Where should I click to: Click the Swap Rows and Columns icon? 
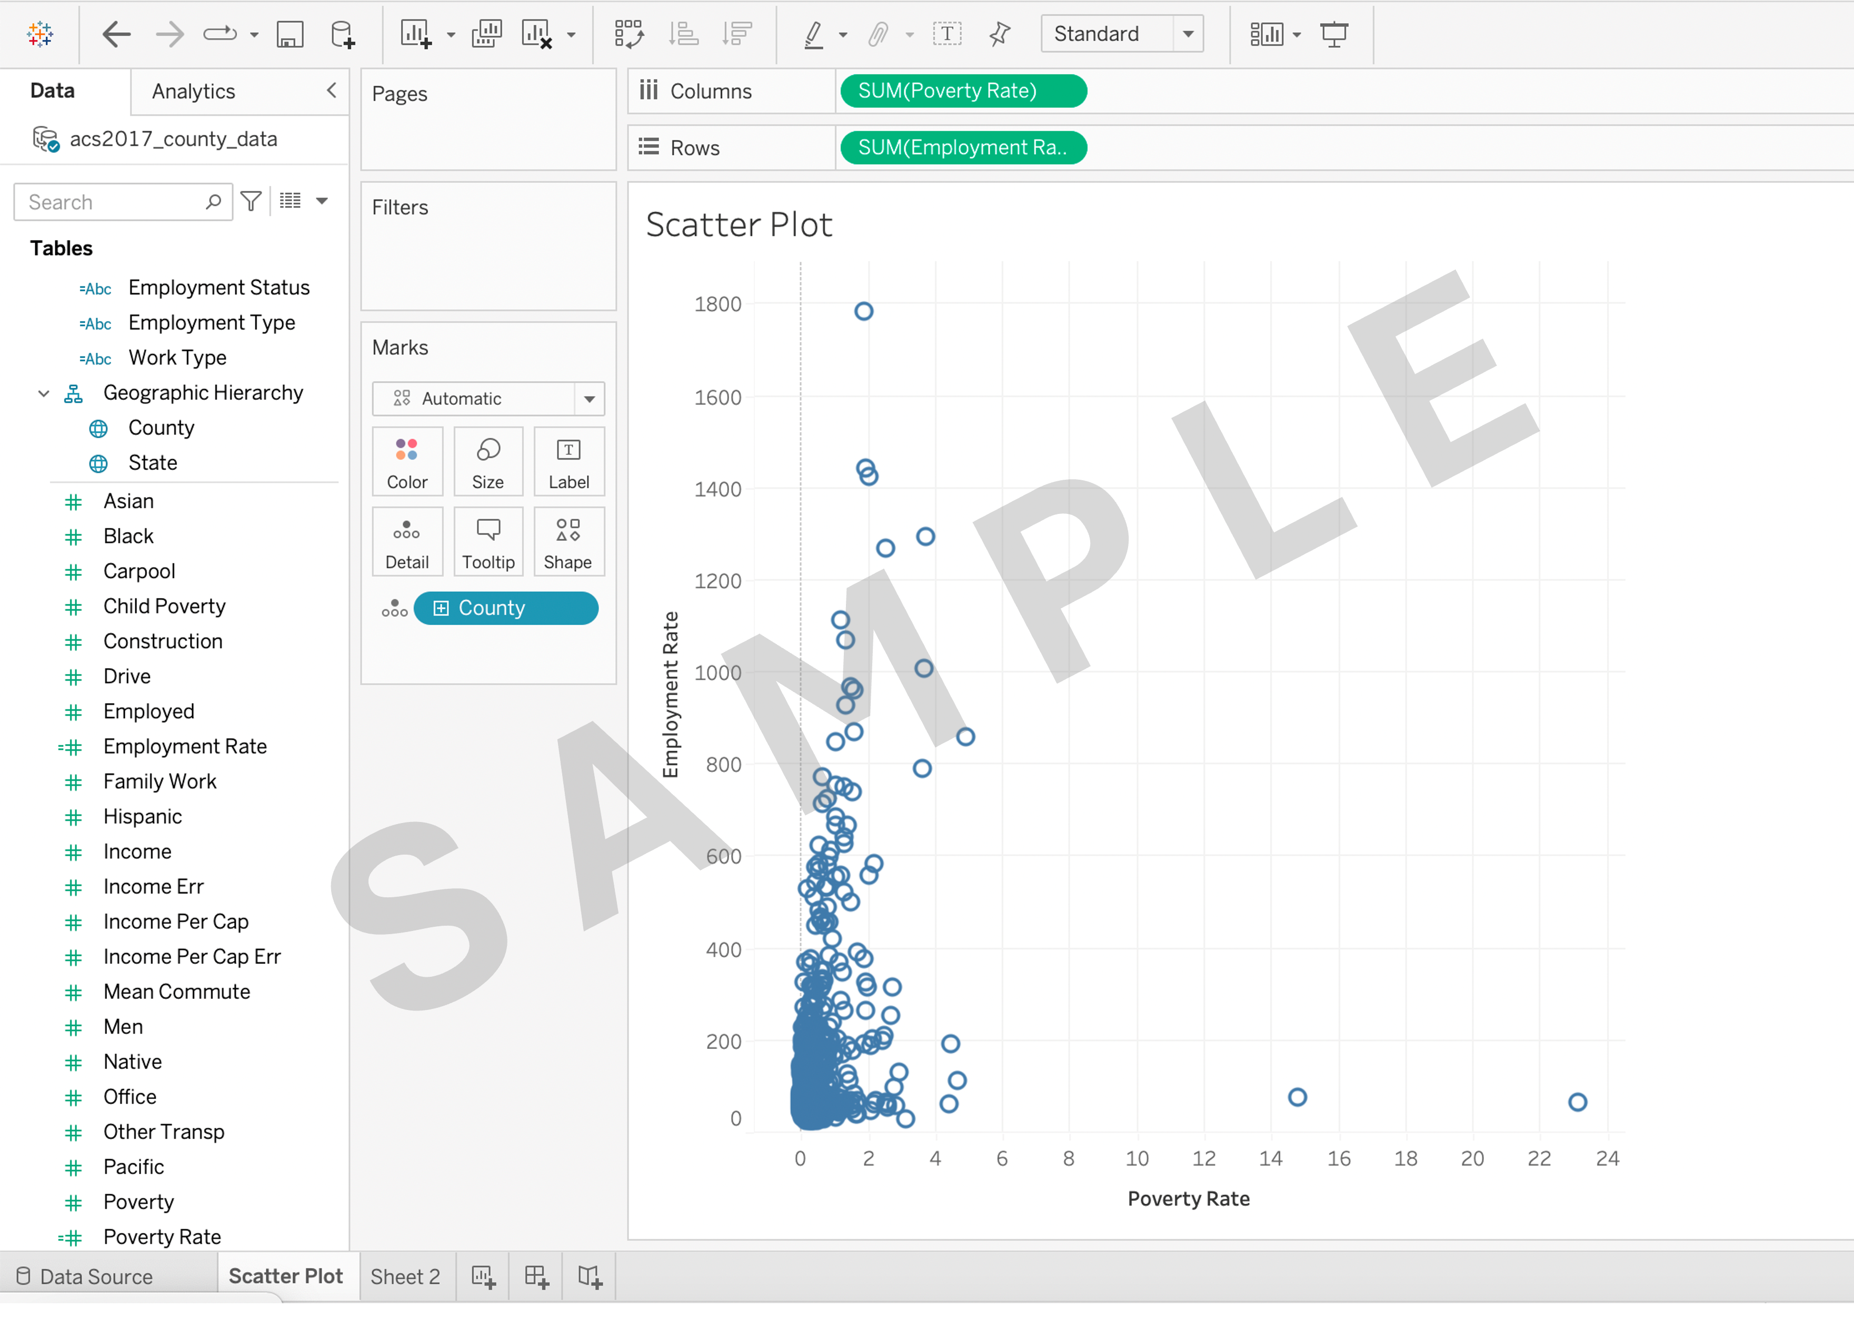click(629, 34)
